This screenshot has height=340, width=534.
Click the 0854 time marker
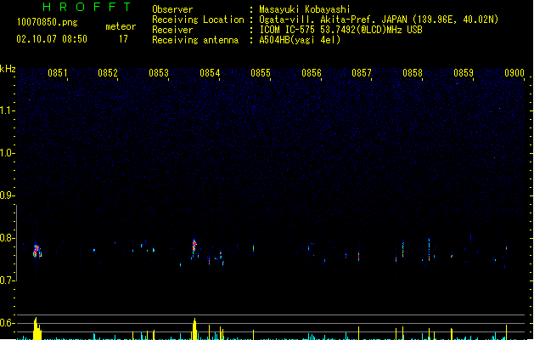tap(210, 73)
